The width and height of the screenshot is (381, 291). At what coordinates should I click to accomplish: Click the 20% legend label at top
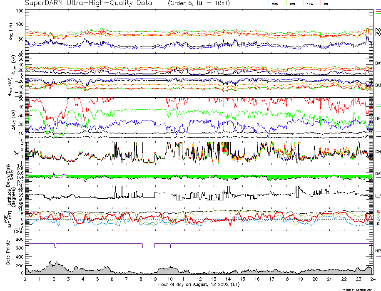pos(275,4)
